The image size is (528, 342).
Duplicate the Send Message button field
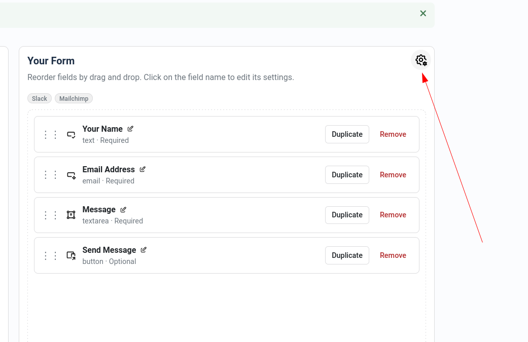point(347,255)
